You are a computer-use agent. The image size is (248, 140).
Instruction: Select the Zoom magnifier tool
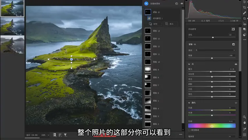click(245, 117)
